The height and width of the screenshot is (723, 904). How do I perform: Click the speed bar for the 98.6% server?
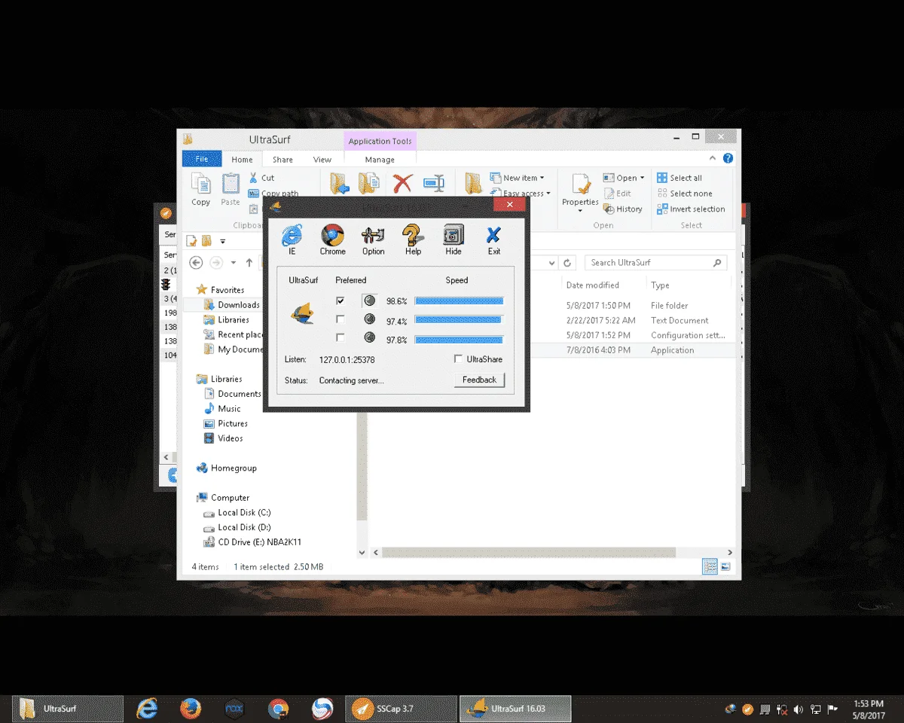coord(459,300)
